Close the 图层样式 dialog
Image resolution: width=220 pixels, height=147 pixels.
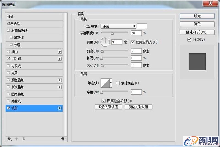[210, 3]
